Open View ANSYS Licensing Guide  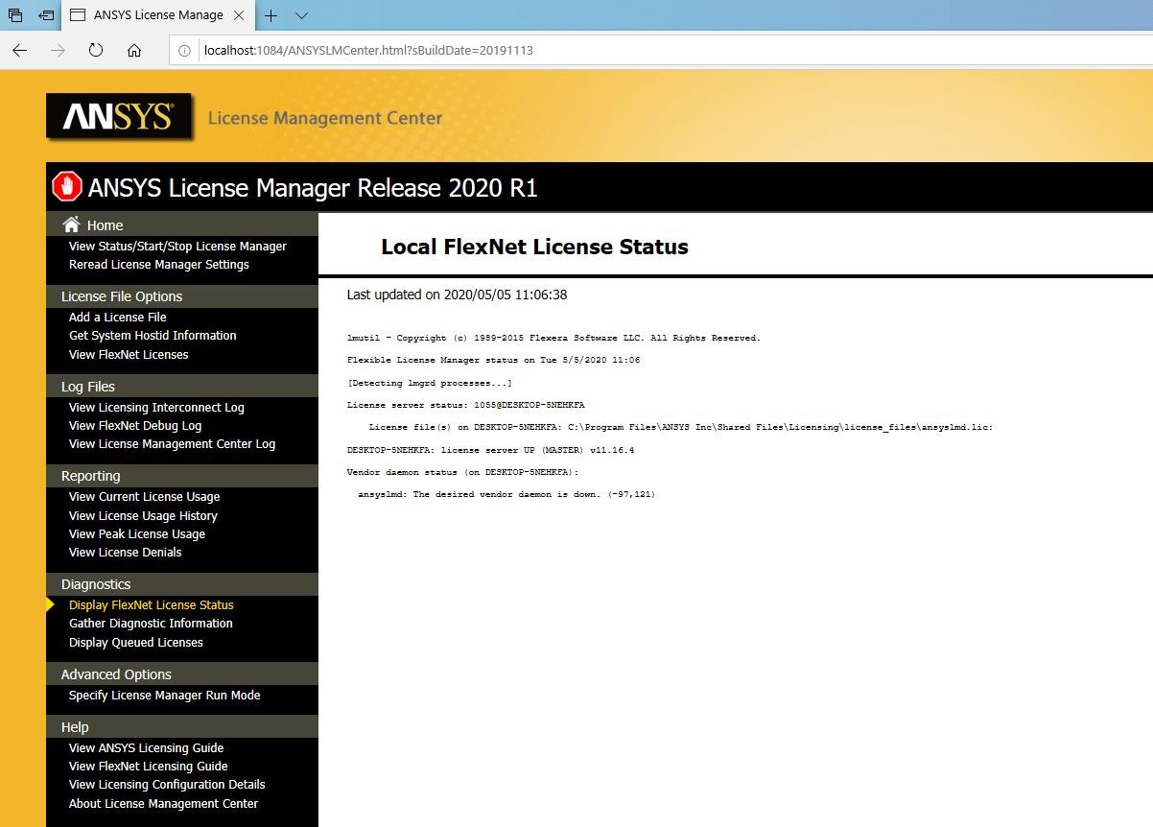point(146,748)
